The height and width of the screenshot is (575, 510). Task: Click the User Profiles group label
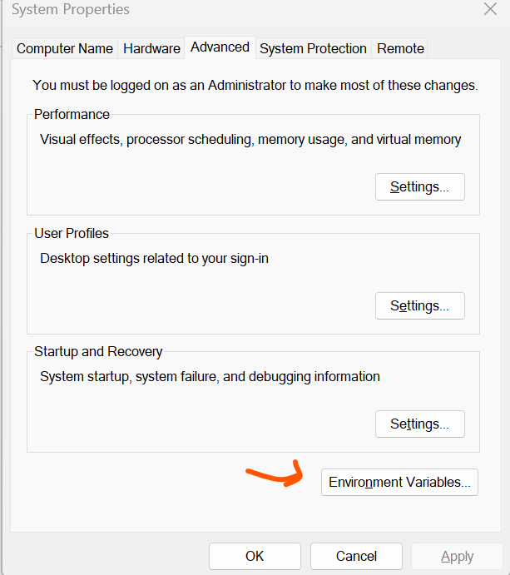[72, 234]
